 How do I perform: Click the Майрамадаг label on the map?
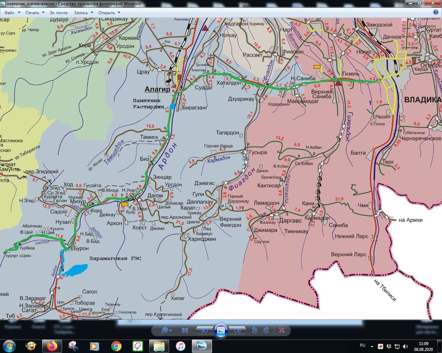[302, 100]
